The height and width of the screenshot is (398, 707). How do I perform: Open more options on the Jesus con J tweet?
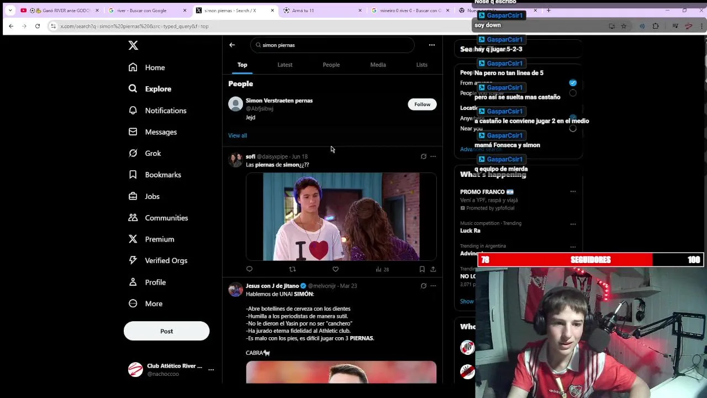coord(433,286)
